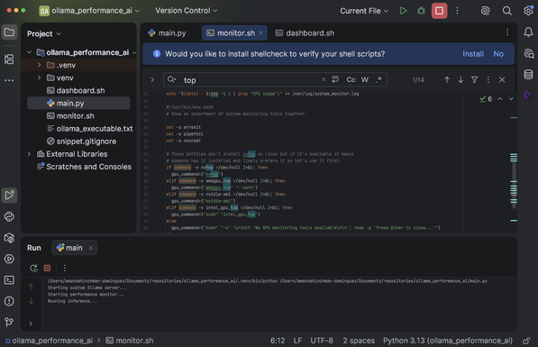Open the Notifications bell

tap(528, 32)
